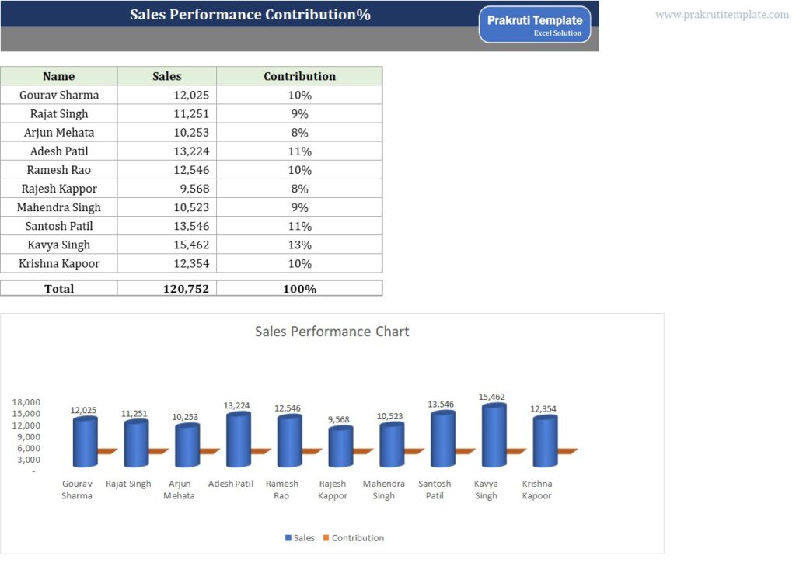
Task: Click the Prakruti Template logo badge
Action: pos(534,24)
